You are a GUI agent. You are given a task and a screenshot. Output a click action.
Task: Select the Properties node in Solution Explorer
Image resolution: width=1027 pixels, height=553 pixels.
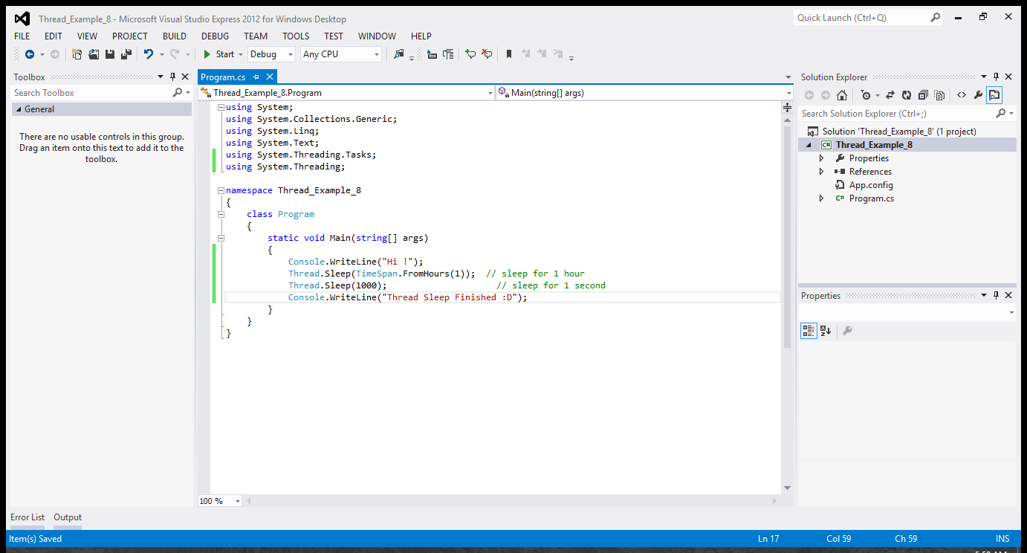pyautogui.click(x=869, y=158)
